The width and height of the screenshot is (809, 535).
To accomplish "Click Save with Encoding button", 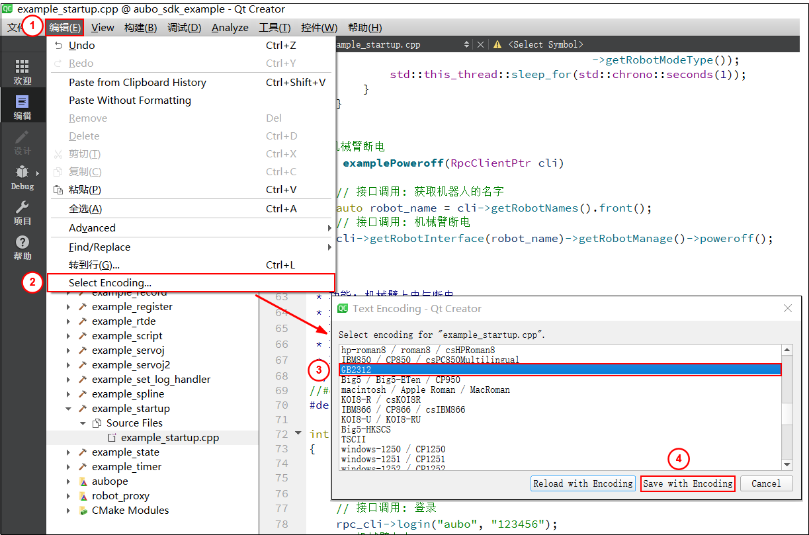I will pyautogui.click(x=688, y=483).
